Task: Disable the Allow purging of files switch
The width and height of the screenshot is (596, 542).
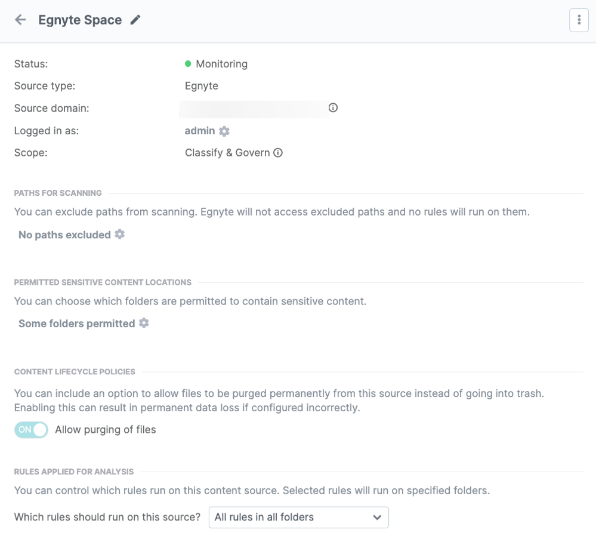Action: coord(31,430)
